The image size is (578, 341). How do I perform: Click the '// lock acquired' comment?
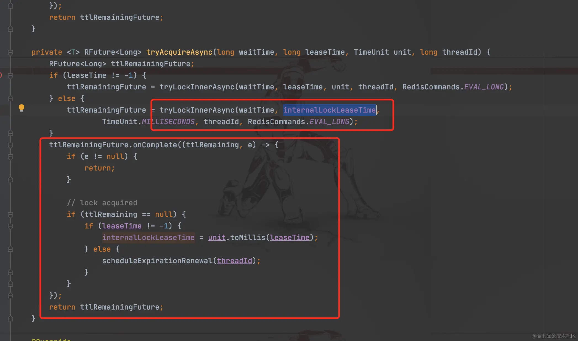[x=102, y=203]
